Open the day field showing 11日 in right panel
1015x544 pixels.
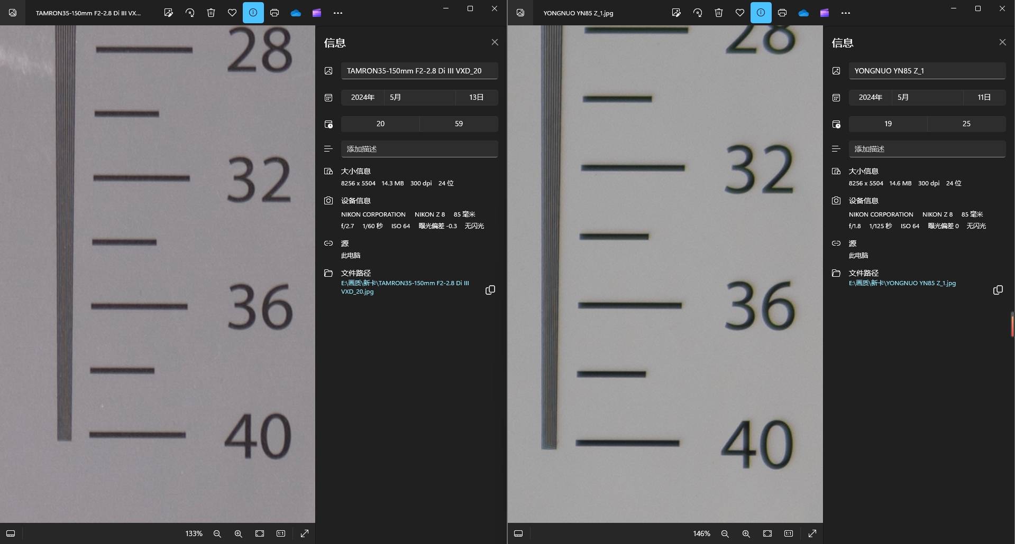[x=984, y=97]
